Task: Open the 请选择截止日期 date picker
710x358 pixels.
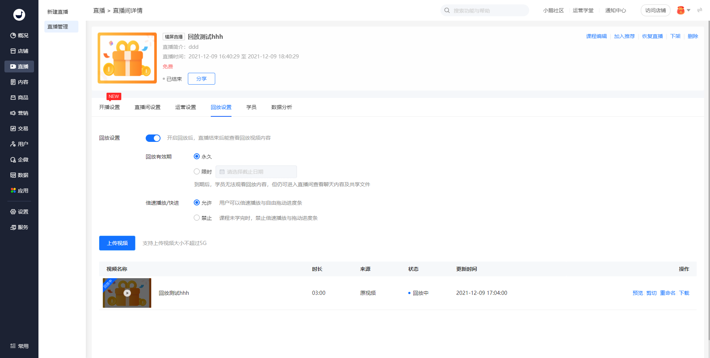Action: click(256, 171)
